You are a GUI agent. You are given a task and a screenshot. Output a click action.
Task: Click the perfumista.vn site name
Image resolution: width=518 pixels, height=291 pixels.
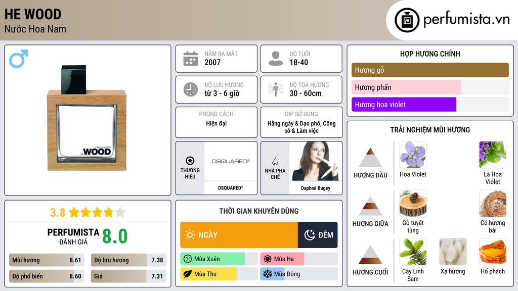(x=466, y=20)
